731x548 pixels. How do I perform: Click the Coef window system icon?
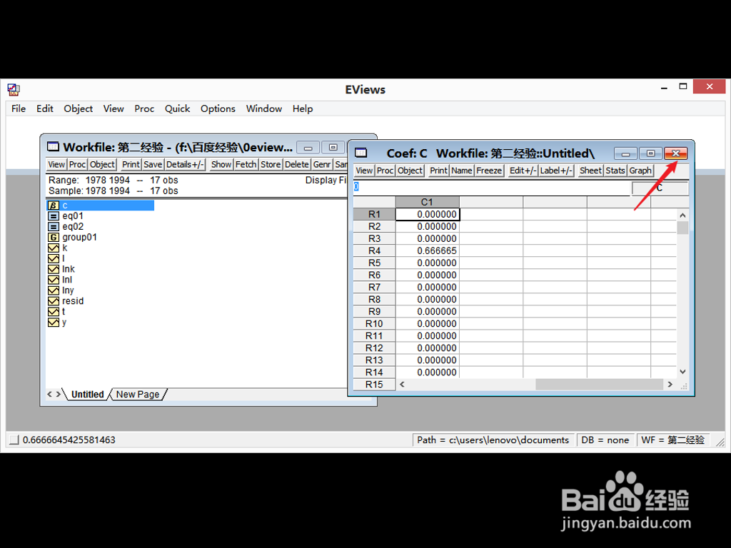coord(361,153)
